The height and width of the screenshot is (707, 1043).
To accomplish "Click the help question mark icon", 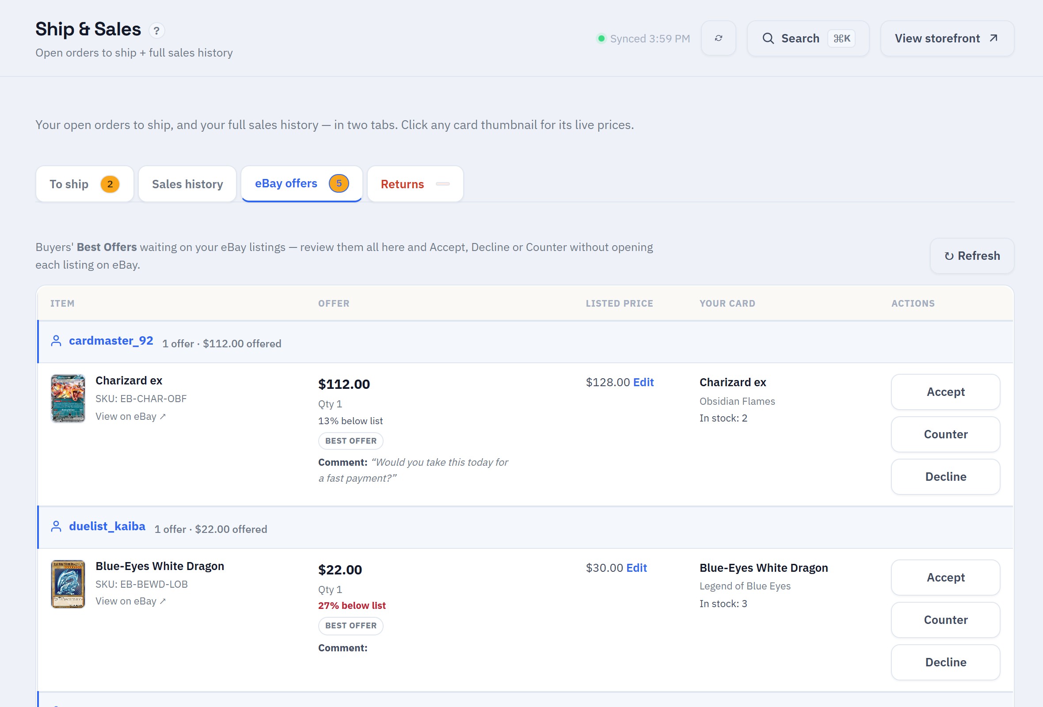I will (156, 30).
